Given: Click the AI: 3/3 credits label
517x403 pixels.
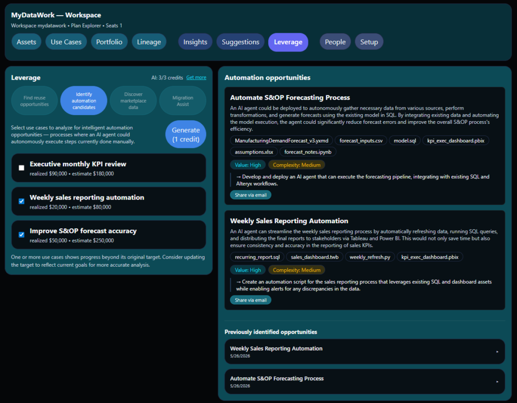Looking at the screenshot, I should point(167,77).
